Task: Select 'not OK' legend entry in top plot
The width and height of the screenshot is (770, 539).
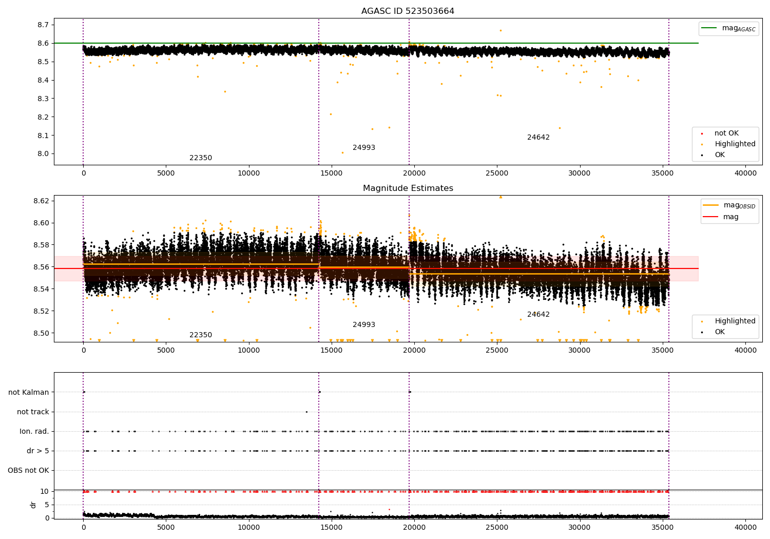Action: [x=726, y=133]
